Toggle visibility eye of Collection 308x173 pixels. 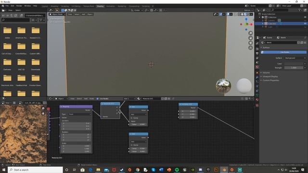305,17
